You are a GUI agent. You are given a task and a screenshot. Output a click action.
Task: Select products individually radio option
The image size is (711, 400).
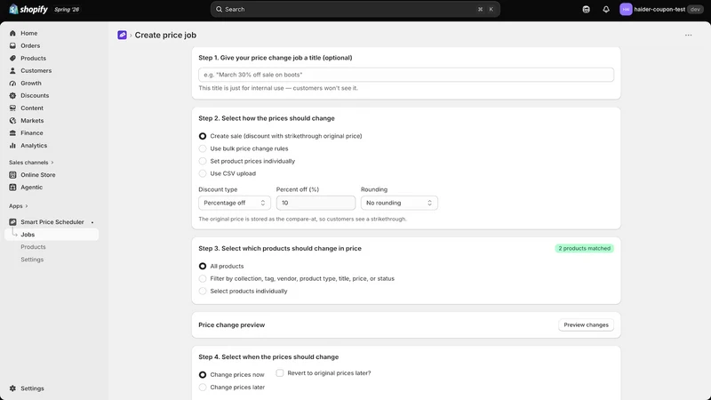(203, 292)
